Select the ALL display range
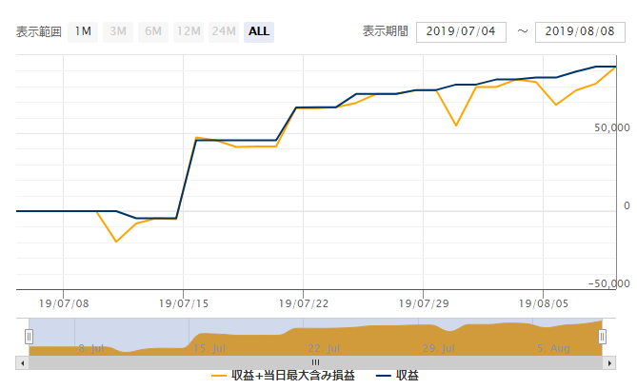The width and height of the screenshot is (637, 389). tap(259, 32)
